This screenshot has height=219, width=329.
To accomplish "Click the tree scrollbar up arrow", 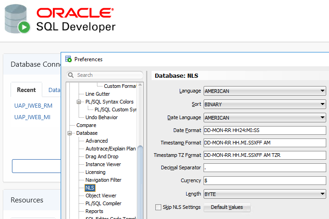I will (x=140, y=85).
